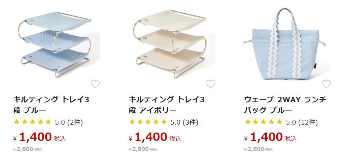338x156 pixels.
Task: Click star rating of blue quilting tray
Action: click(32, 122)
